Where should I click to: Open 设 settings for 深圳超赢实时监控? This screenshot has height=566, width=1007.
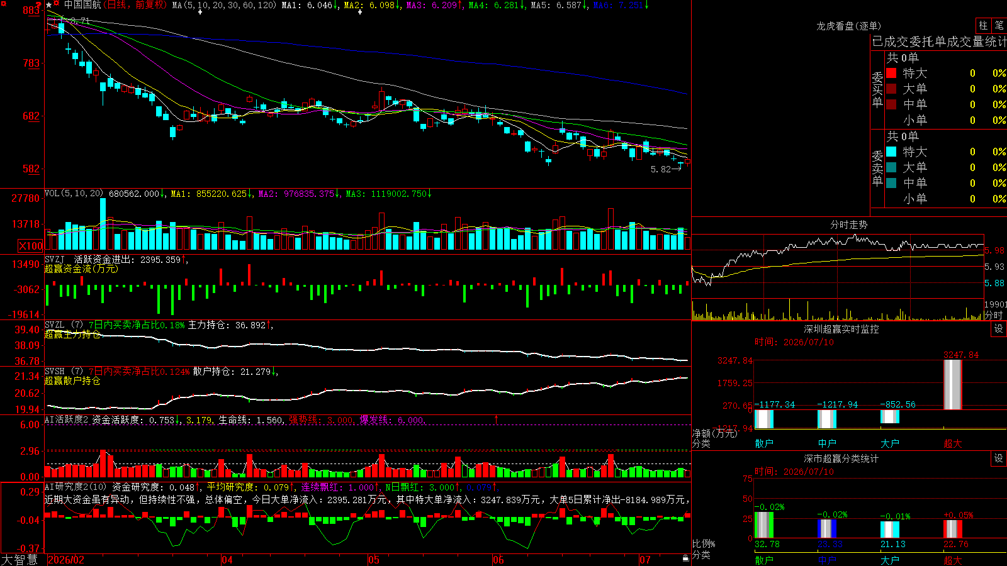[x=999, y=329]
